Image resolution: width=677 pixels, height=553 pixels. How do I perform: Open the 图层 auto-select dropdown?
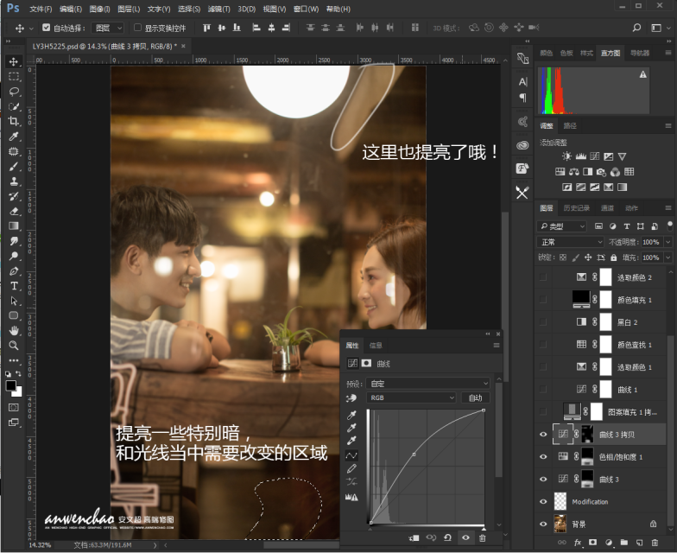[x=108, y=28]
